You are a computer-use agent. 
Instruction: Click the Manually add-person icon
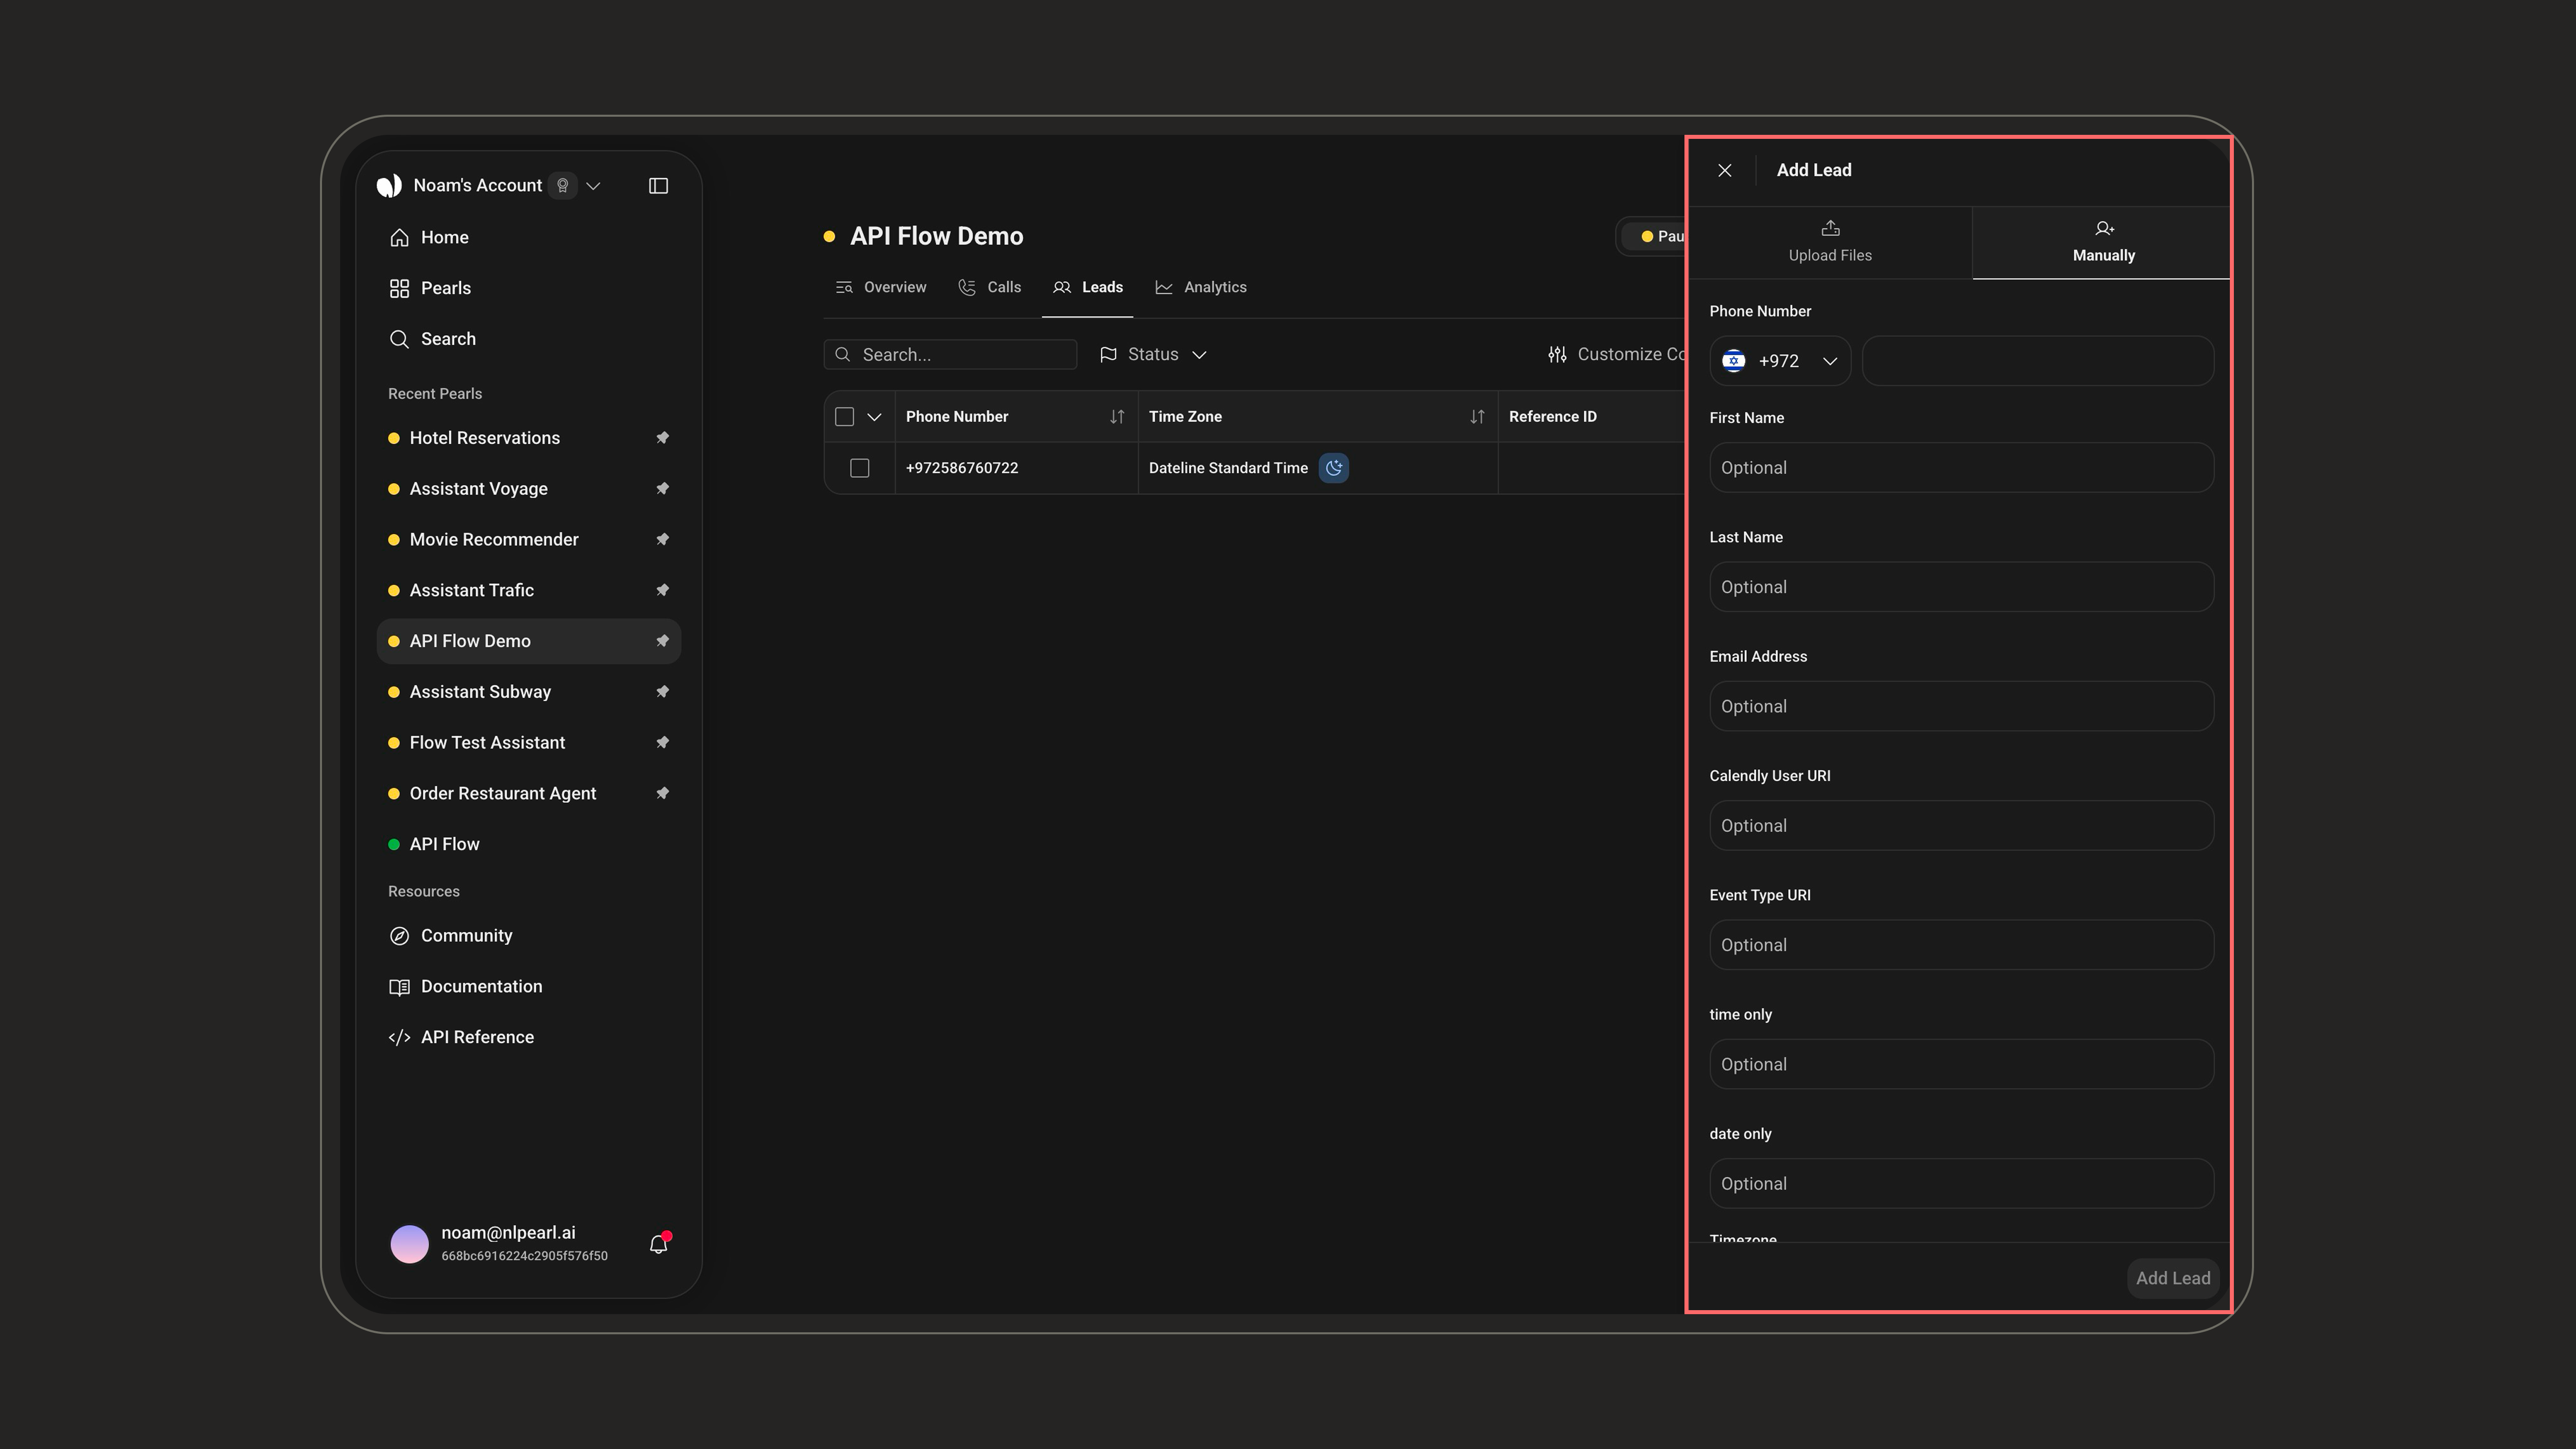click(x=2104, y=228)
